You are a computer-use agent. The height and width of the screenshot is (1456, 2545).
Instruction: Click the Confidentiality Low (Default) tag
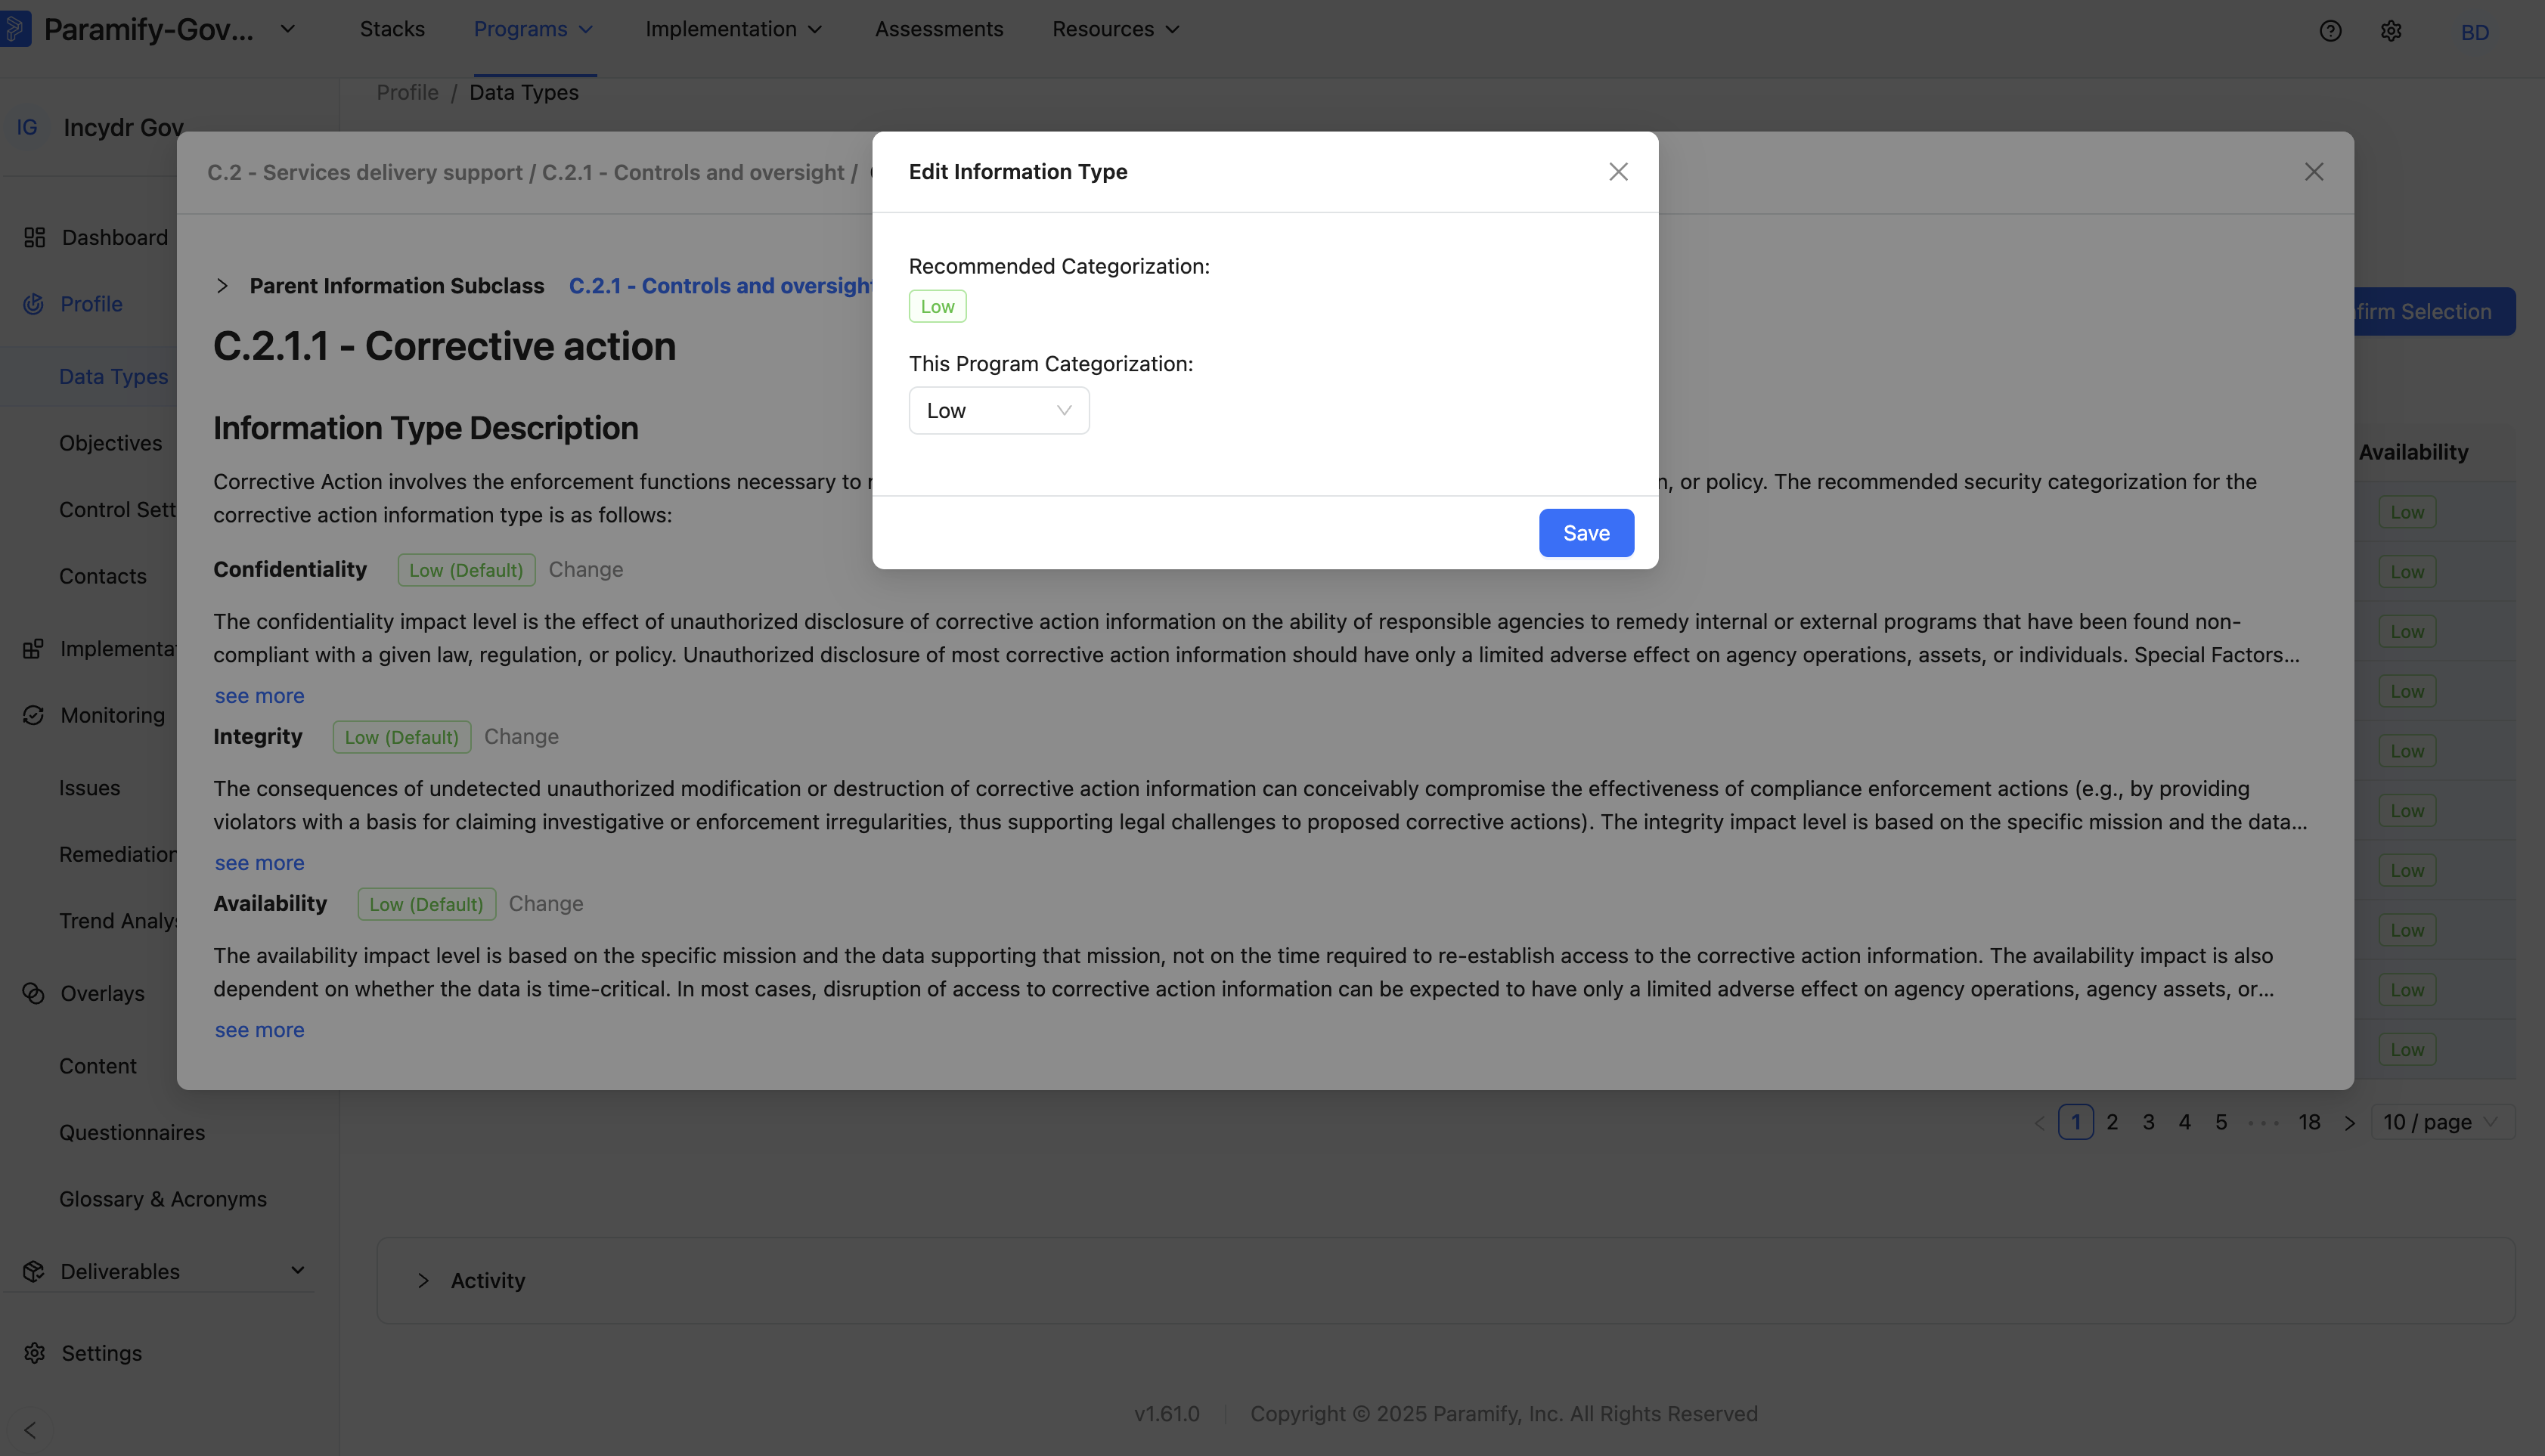[x=466, y=570]
